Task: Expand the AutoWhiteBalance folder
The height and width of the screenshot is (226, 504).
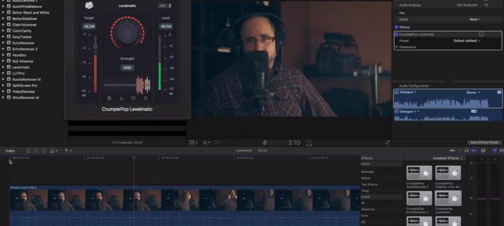Action: 3,6
